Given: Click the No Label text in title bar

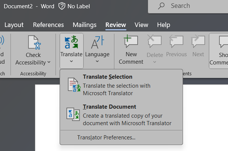Looking at the screenshot, I should 79,6.
